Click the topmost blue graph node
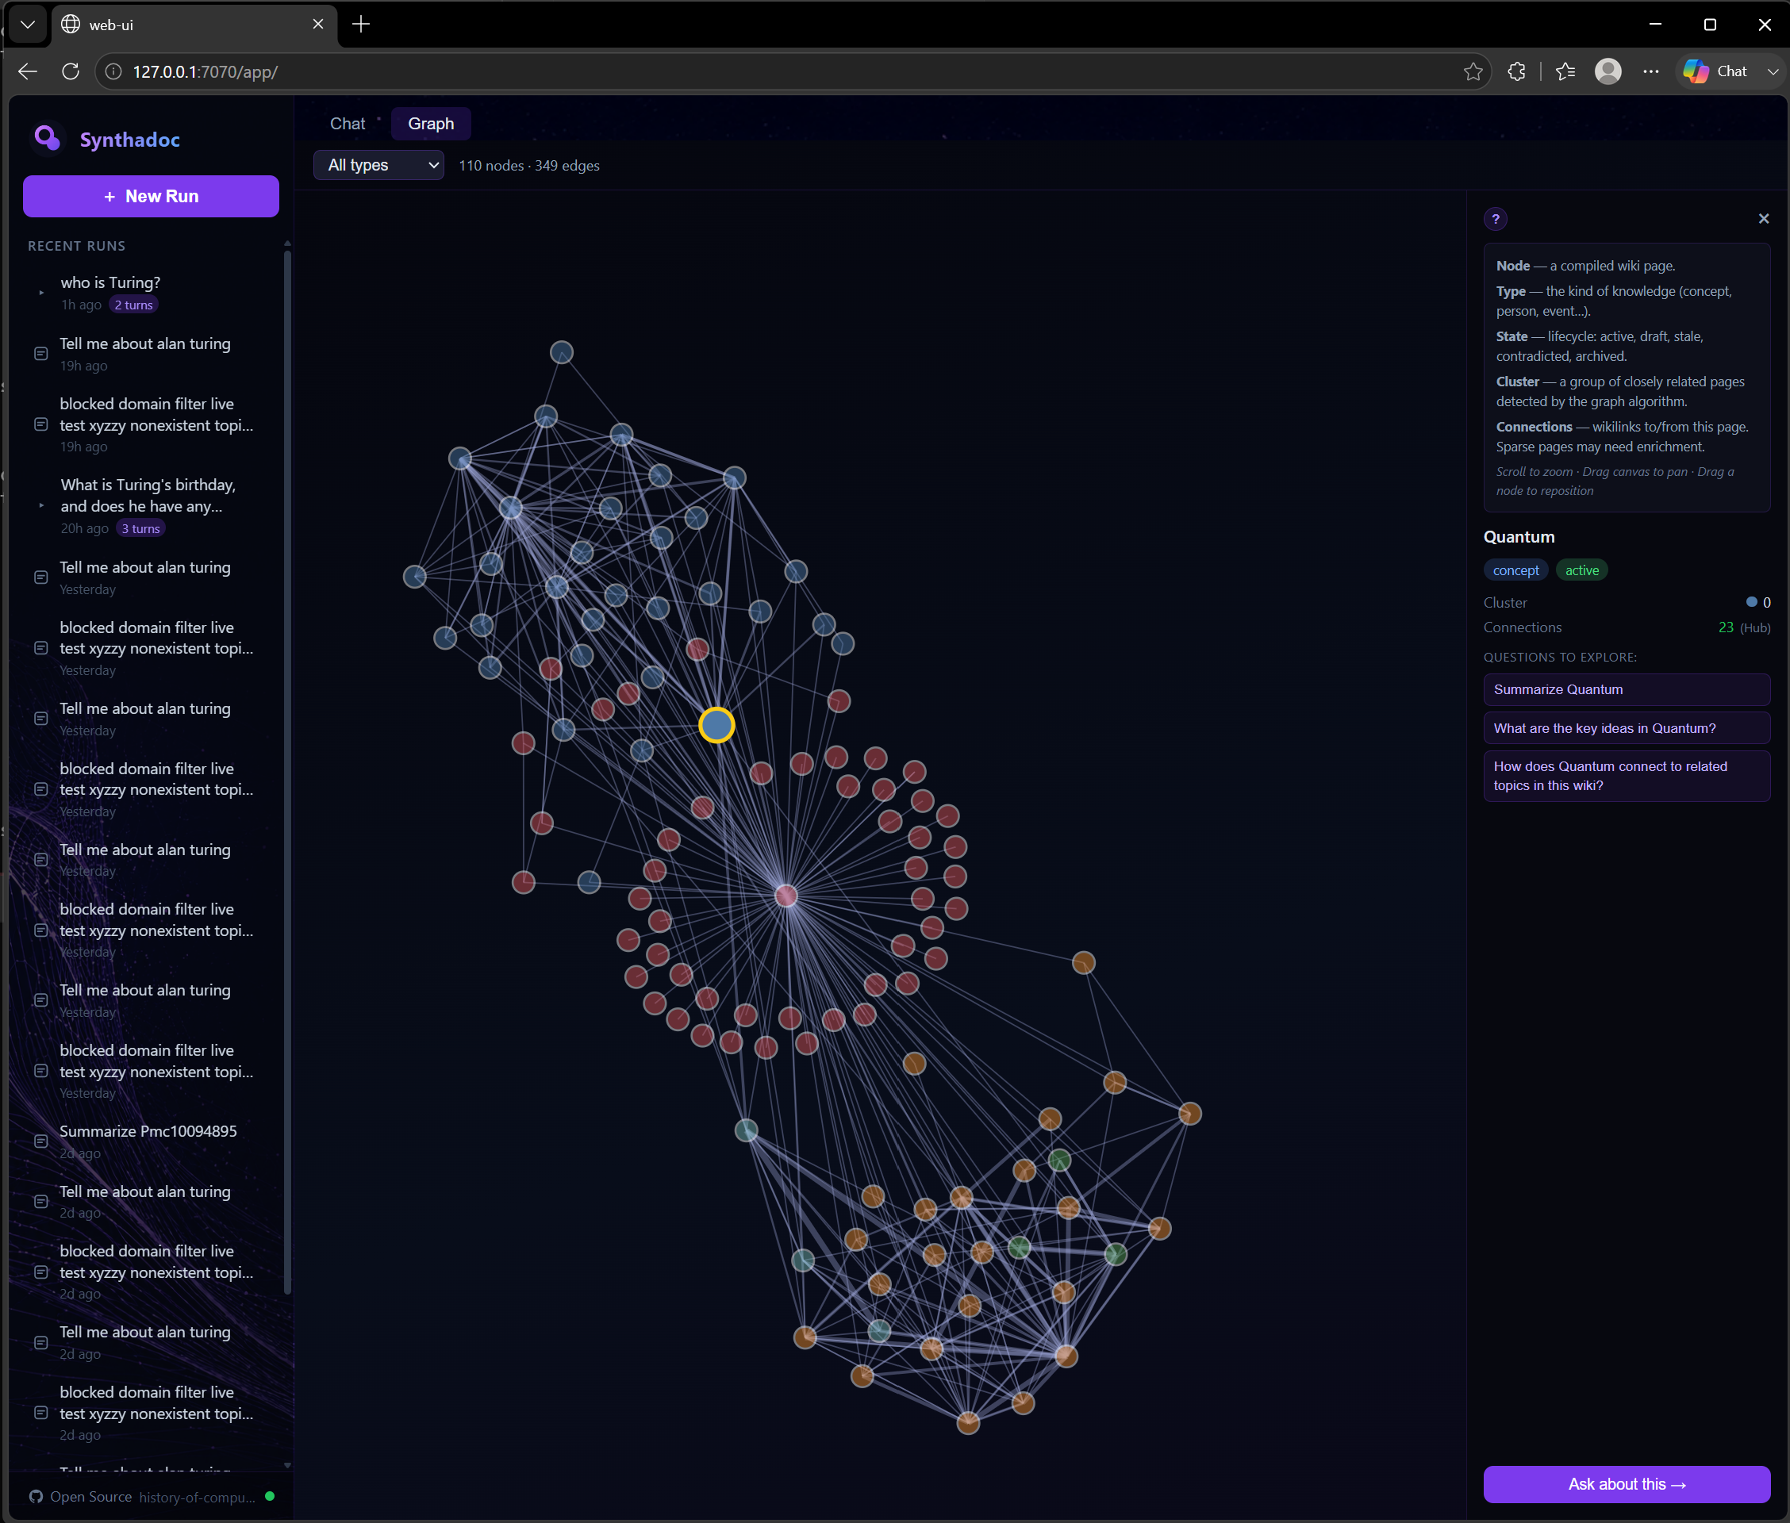Screen dimensions: 1790x1523 [x=562, y=352]
